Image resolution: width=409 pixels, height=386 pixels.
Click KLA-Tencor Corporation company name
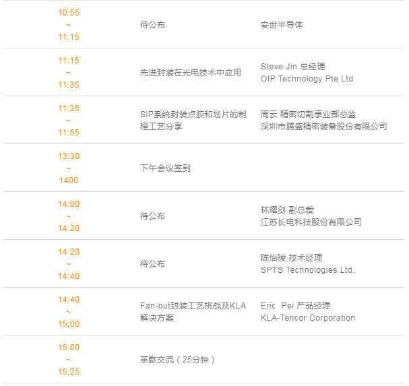308,318
